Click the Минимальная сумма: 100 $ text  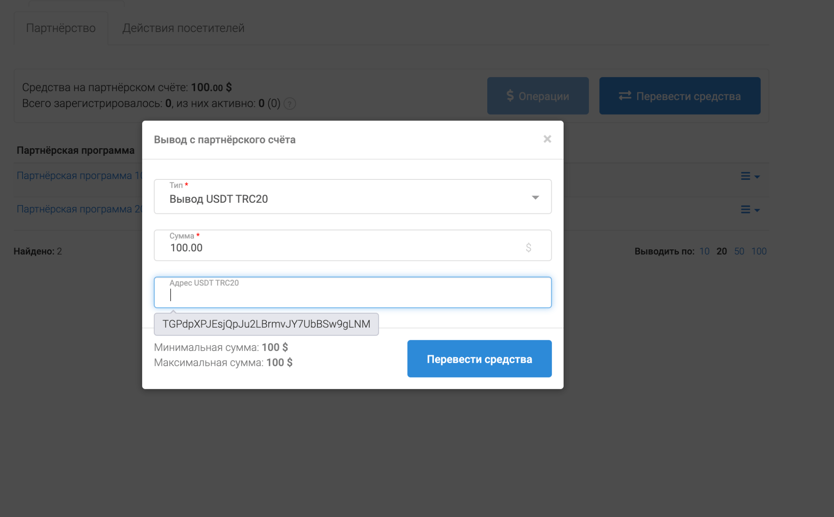point(221,347)
